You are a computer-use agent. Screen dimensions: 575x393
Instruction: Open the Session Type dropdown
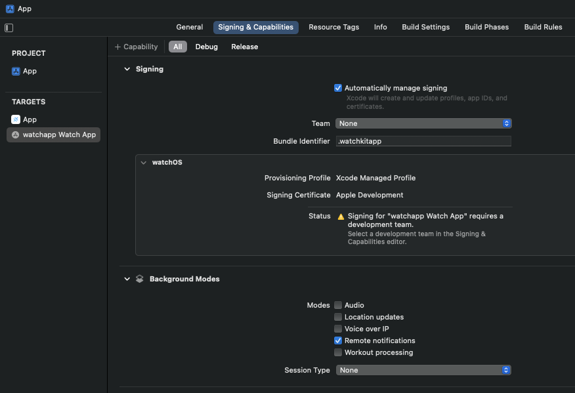423,370
